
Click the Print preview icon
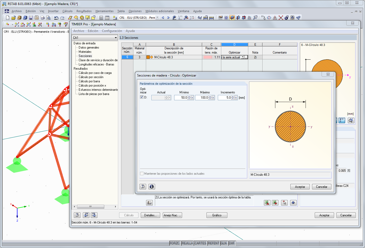[48, 18]
